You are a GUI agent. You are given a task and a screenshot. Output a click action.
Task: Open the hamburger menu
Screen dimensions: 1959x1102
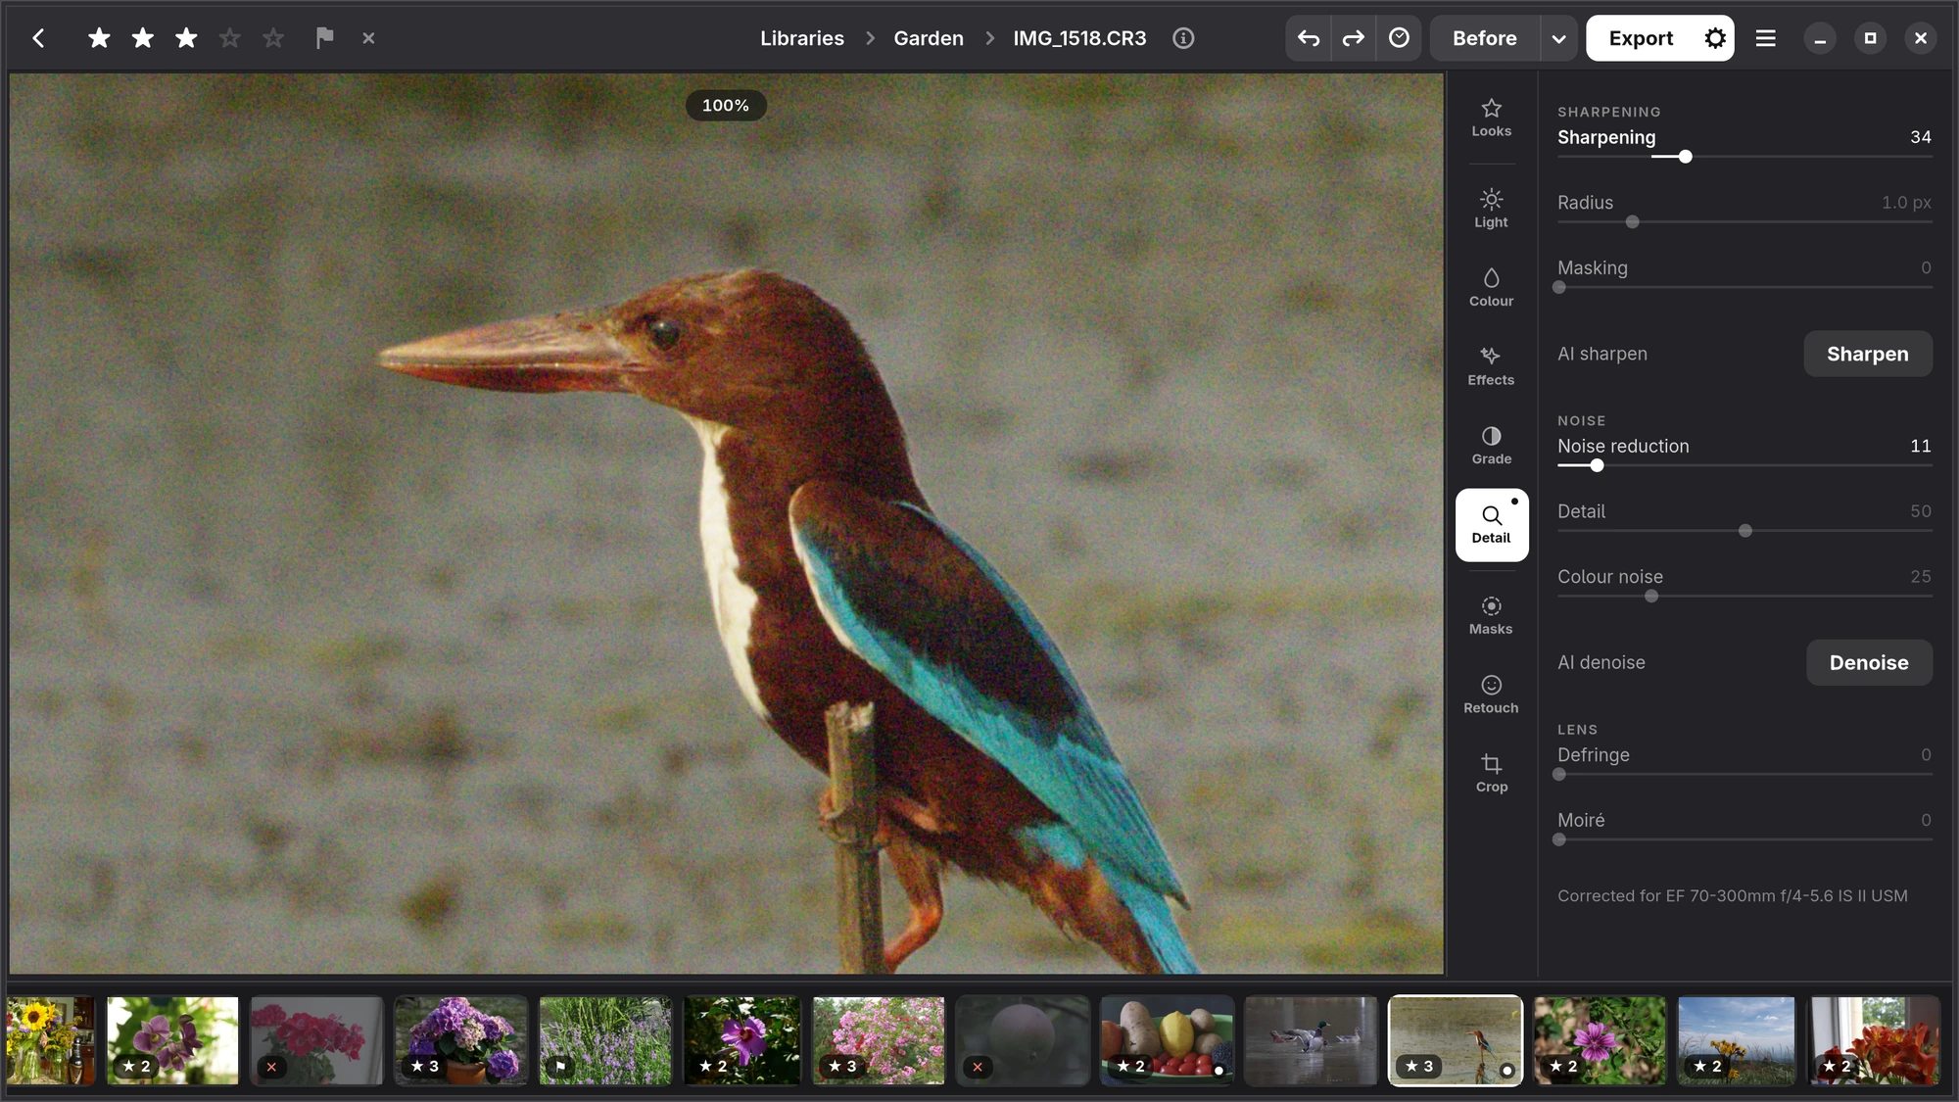(1765, 38)
